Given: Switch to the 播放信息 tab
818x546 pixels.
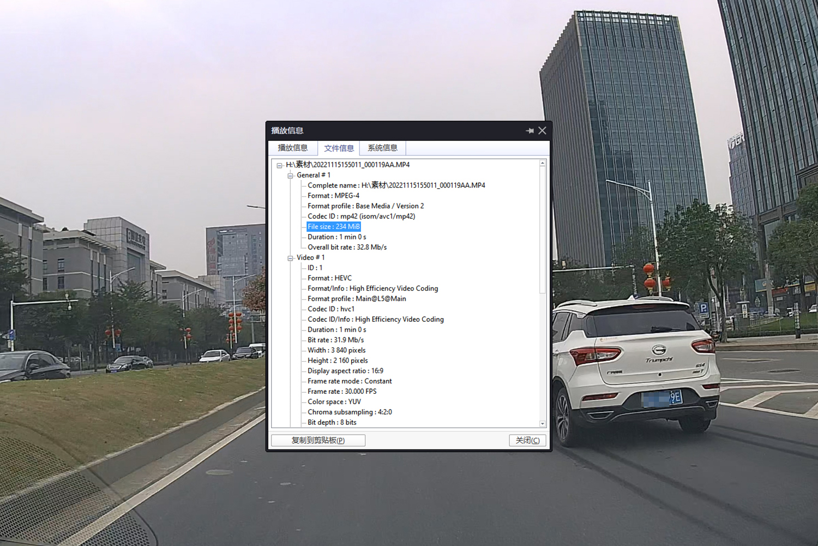Looking at the screenshot, I should (293, 148).
